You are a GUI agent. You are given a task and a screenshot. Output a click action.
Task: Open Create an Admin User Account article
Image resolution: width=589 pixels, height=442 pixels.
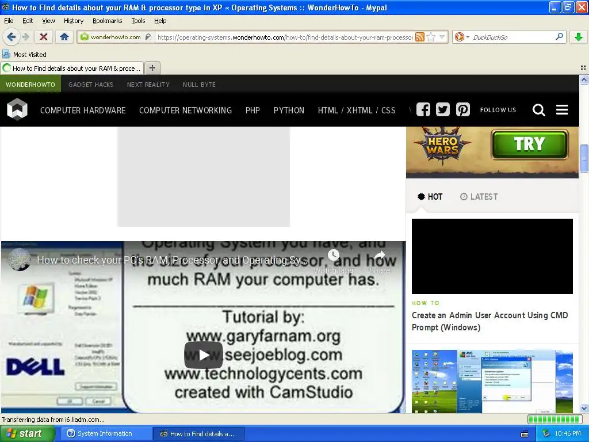[490, 321]
